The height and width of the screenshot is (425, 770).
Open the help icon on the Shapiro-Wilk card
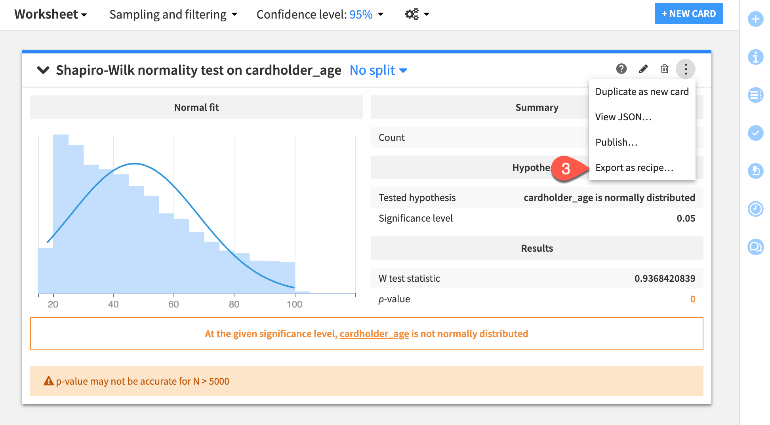coord(621,68)
